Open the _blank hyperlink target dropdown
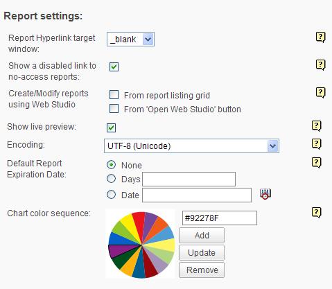This screenshot has height=289, width=332. (130, 40)
